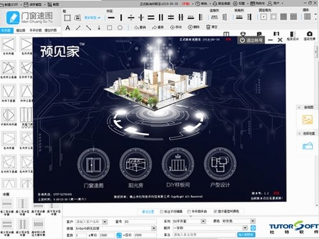Uncheck the checked display-color checkbox
The height and width of the screenshot is (239, 319).
215,211
